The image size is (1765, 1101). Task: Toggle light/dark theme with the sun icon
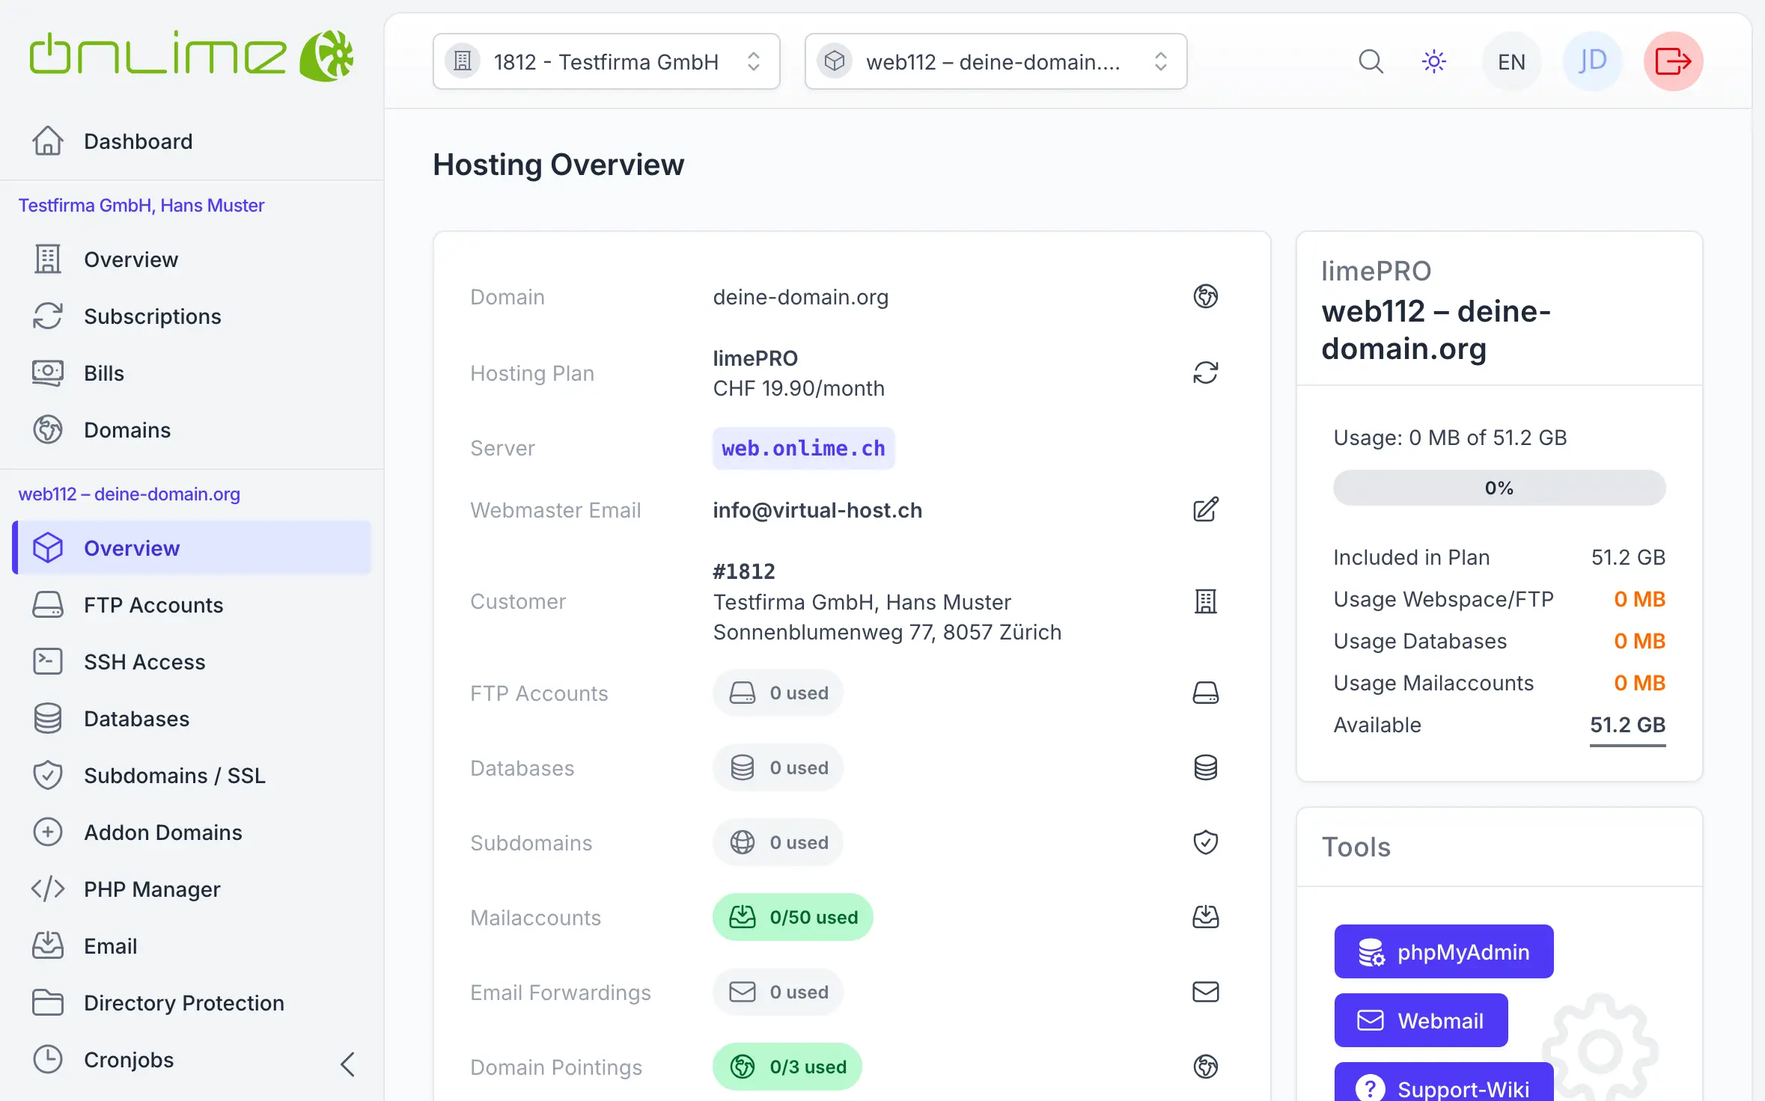pyautogui.click(x=1433, y=61)
